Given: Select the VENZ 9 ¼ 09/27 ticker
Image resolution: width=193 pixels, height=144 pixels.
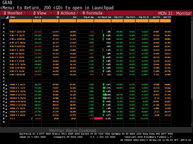Looking at the screenshot, I should (x=17, y=57).
